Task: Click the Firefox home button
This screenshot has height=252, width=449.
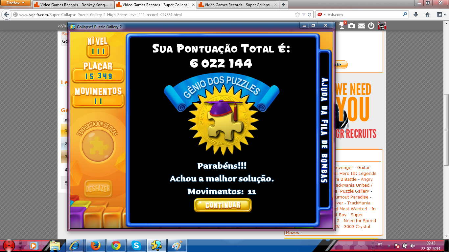Action: click(x=428, y=14)
